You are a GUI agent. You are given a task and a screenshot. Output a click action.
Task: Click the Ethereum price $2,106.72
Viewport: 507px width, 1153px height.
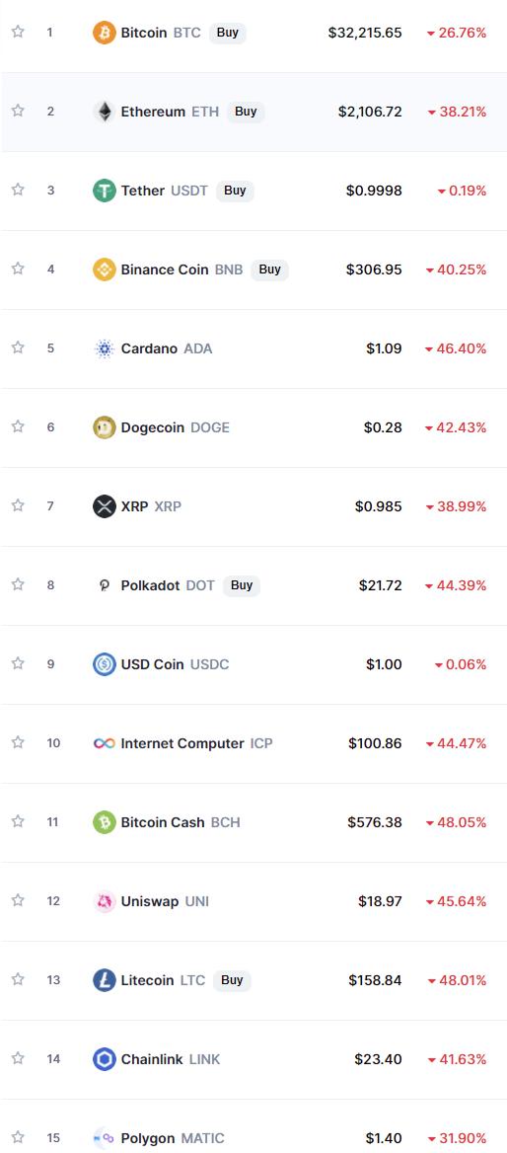tap(370, 112)
